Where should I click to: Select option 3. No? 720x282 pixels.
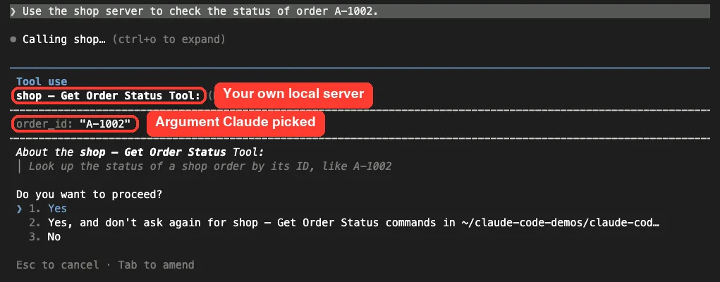[44, 237]
